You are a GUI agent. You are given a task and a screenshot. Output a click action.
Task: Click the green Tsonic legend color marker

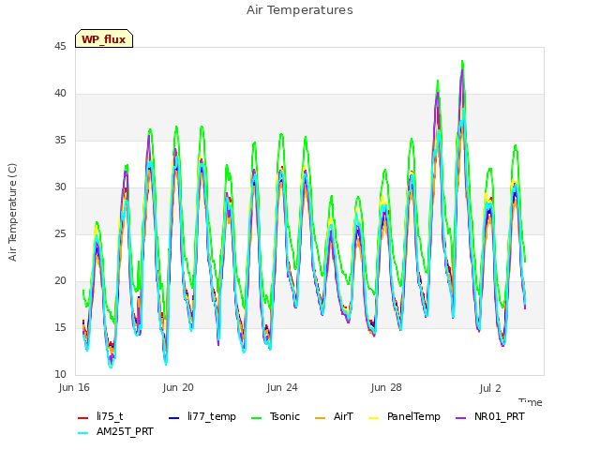[x=256, y=417]
